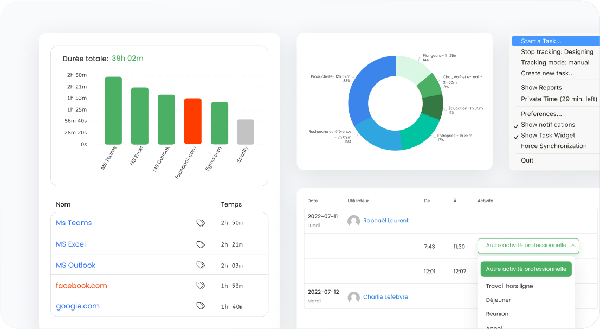Image resolution: width=600 pixels, height=329 pixels.
Task: Click the "Activité" column header
Action: 485,201
